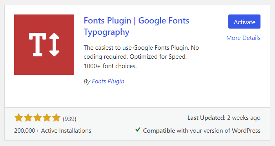Visit the Fonts Plugin author link
275x146 pixels.
(x=108, y=81)
